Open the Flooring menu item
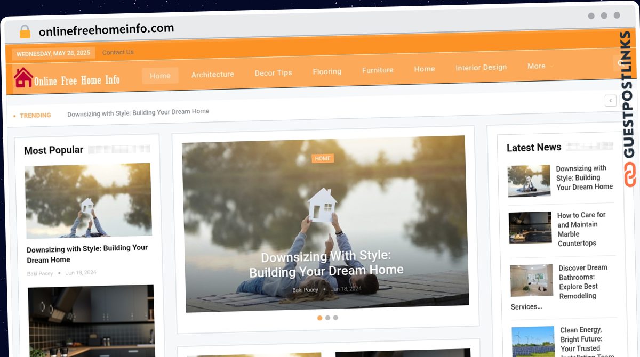The width and height of the screenshot is (640, 357). click(x=327, y=71)
